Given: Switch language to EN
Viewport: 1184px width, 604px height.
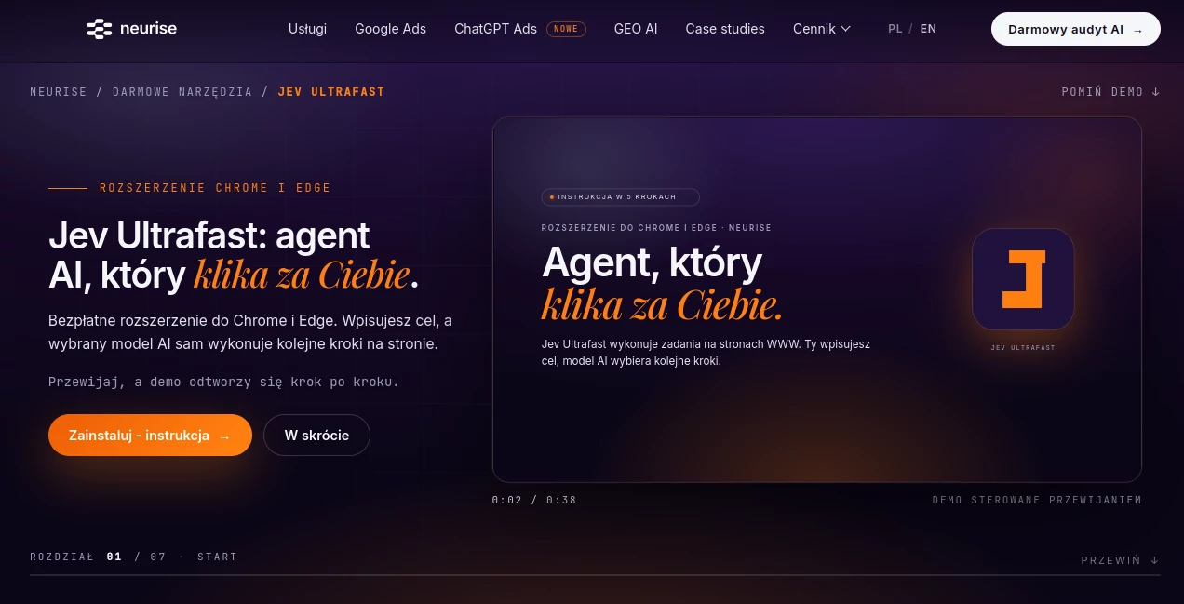Looking at the screenshot, I should (928, 29).
